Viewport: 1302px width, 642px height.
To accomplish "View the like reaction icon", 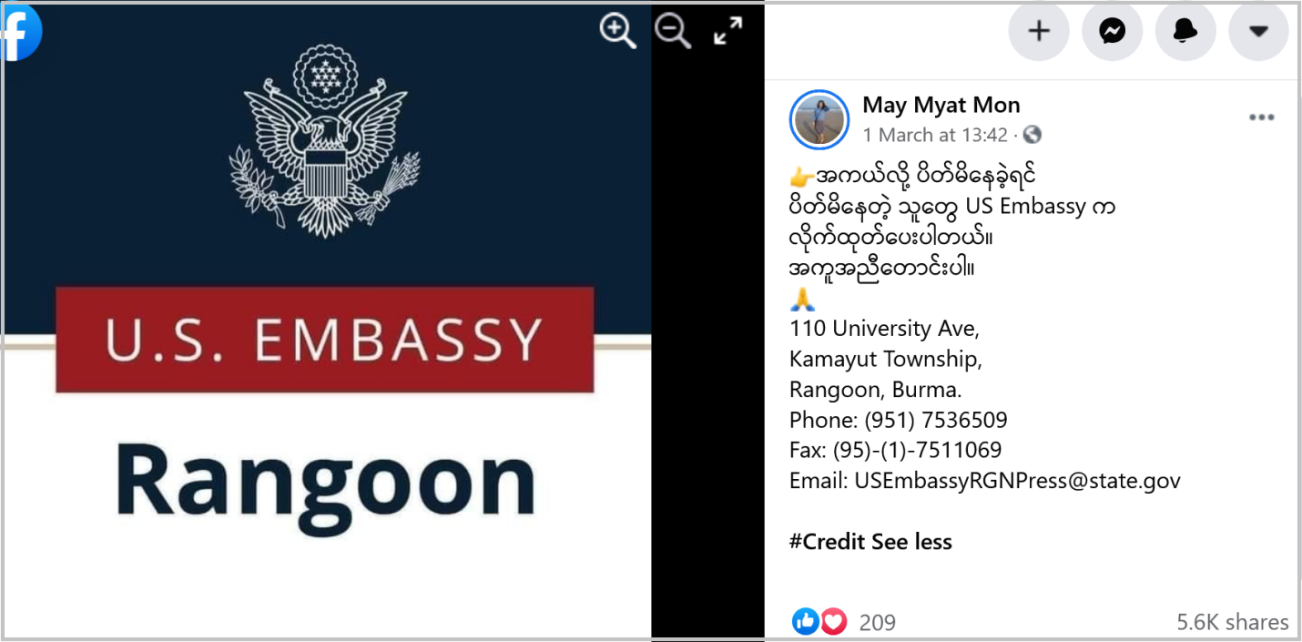I will coord(806,621).
